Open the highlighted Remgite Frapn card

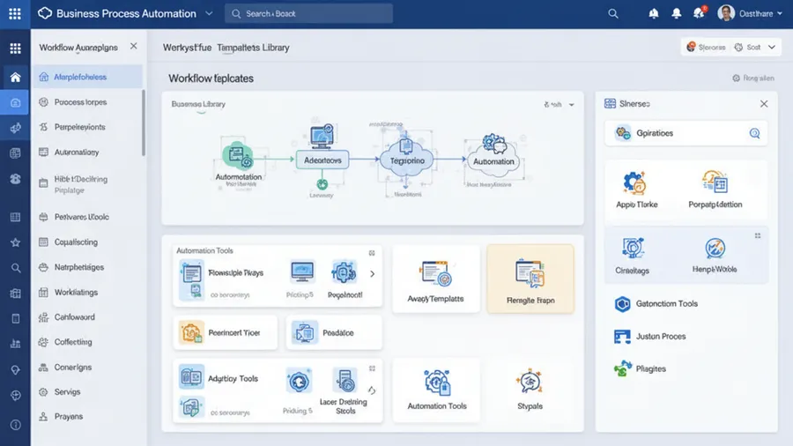click(x=530, y=279)
